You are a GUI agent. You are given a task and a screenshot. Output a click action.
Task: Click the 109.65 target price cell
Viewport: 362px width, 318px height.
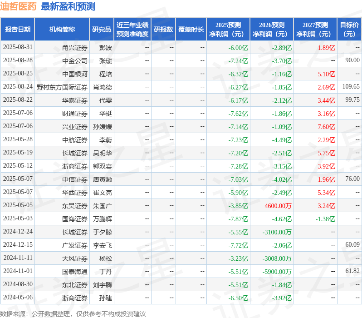pyautogui.click(x=351, y=87)
